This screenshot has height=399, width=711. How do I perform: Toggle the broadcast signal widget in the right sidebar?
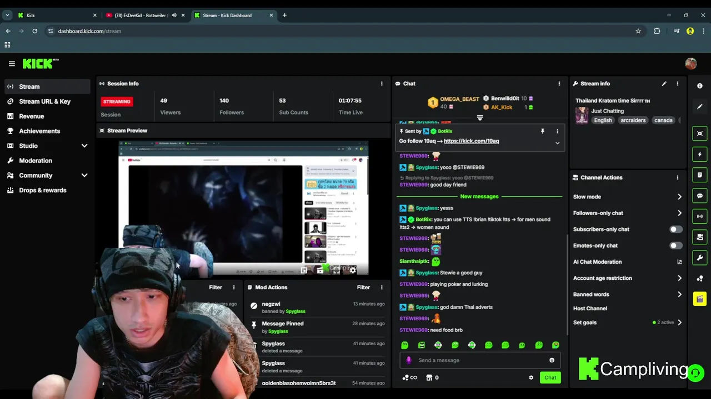700,216
